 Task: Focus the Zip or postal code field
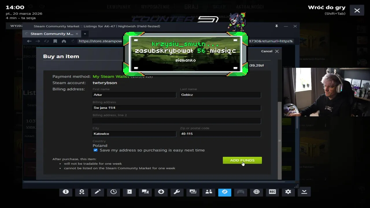coord(220,134)
